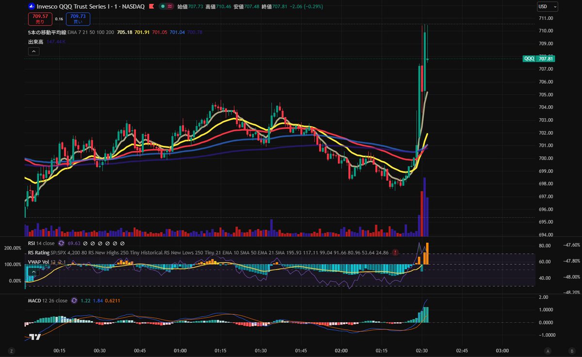Click the 69.63 RSI value
The image size is (582, 357).
[75, 243]
